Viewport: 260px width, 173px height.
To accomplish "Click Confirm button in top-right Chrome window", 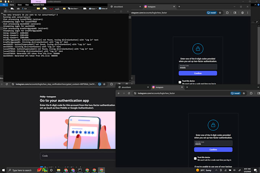I will [x=198, y=73].
